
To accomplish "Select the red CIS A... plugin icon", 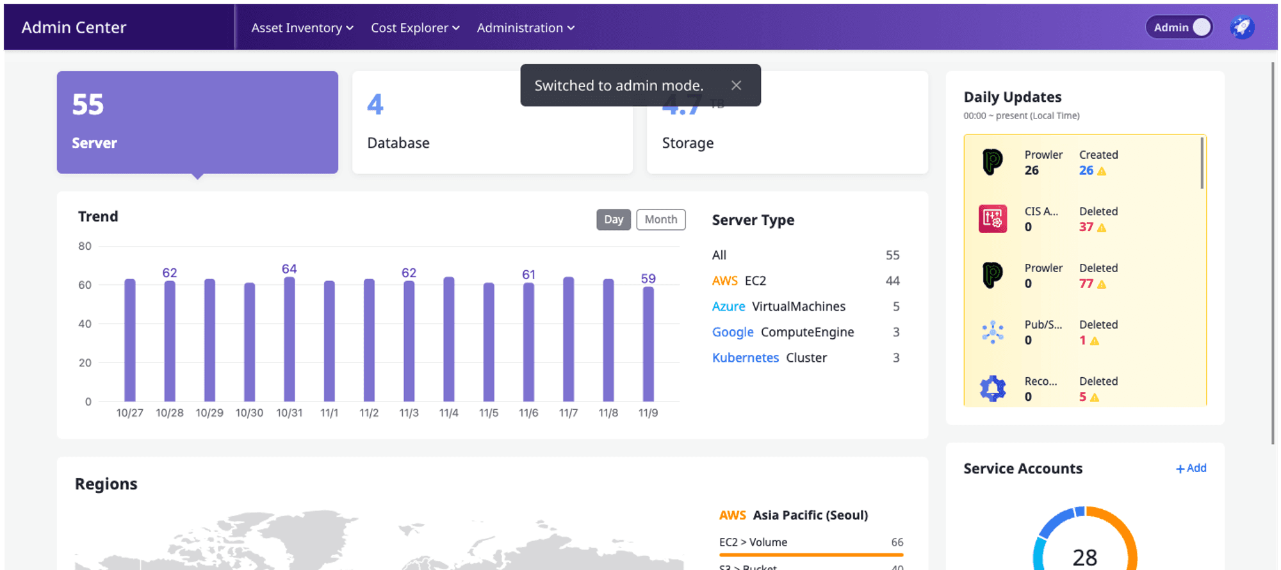I will point(992,218).
